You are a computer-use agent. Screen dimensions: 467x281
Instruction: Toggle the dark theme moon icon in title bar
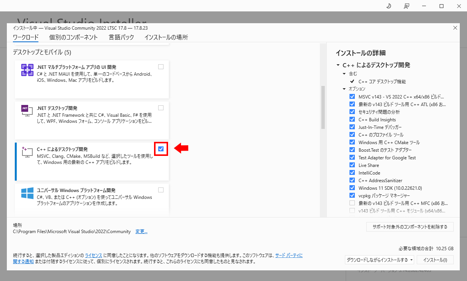pyautogui.click(x=389, y=6)
